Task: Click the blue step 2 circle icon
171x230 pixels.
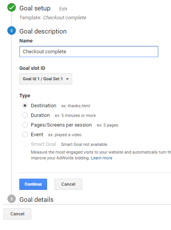Action: [12, 30]
